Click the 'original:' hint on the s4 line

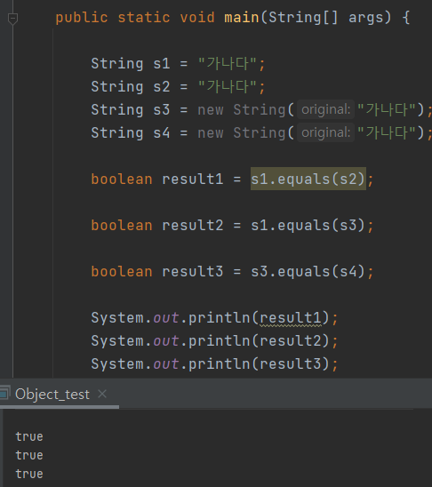[325, 132]
